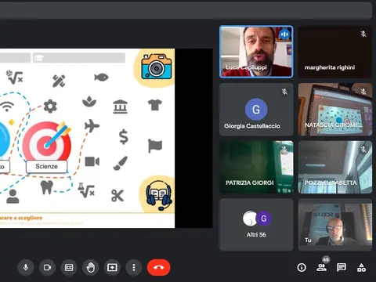Click the camera icon on slide

tap(157, 67)
